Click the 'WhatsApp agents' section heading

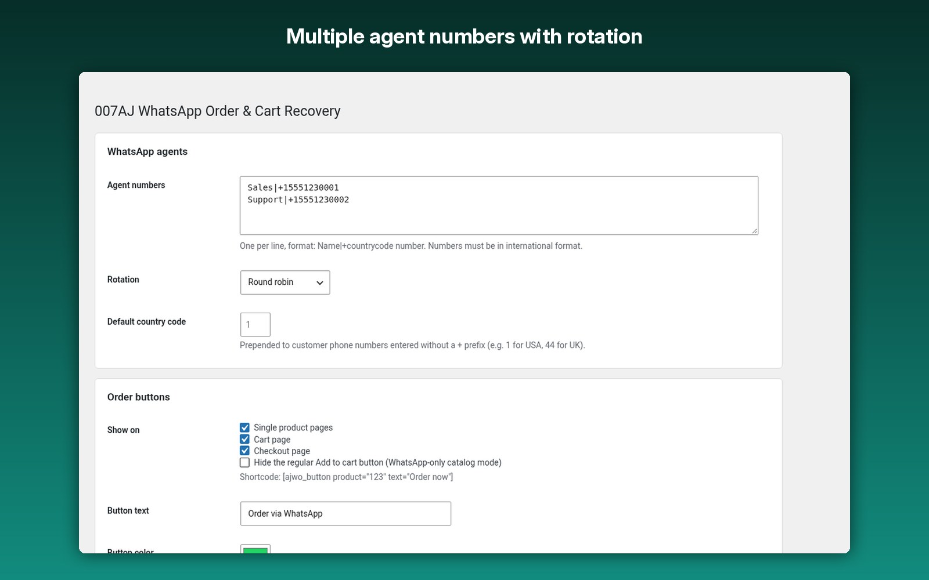click(147, 151)
